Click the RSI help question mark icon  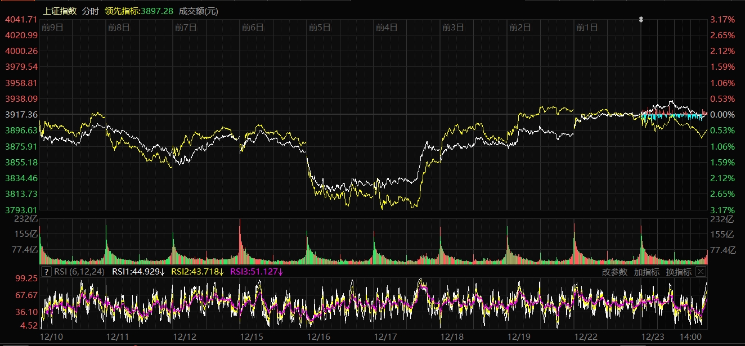point(46,272)
